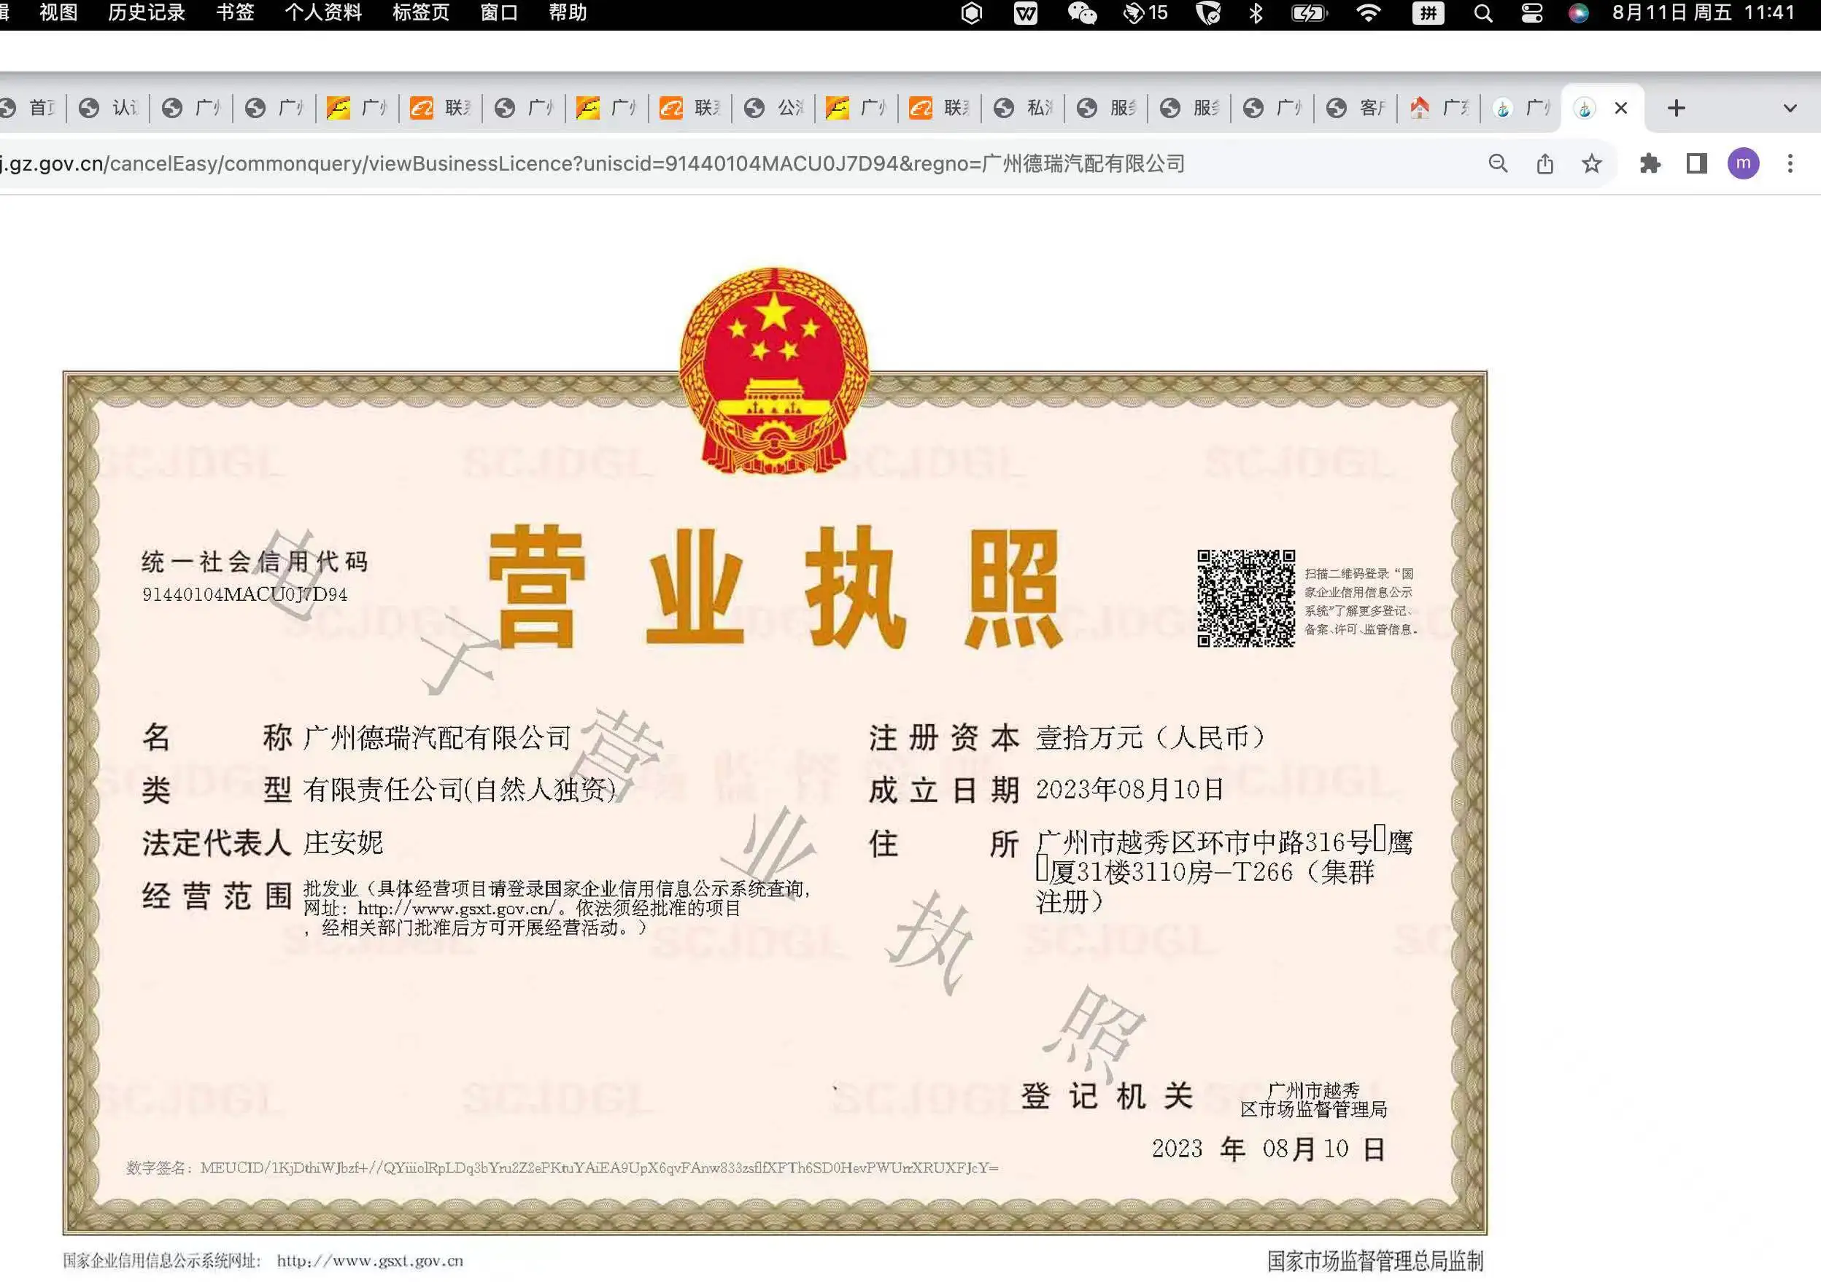The width and height of the screenshot is (1821, 1282).
Task: Close the active tab
Action: coord(1621,109)
